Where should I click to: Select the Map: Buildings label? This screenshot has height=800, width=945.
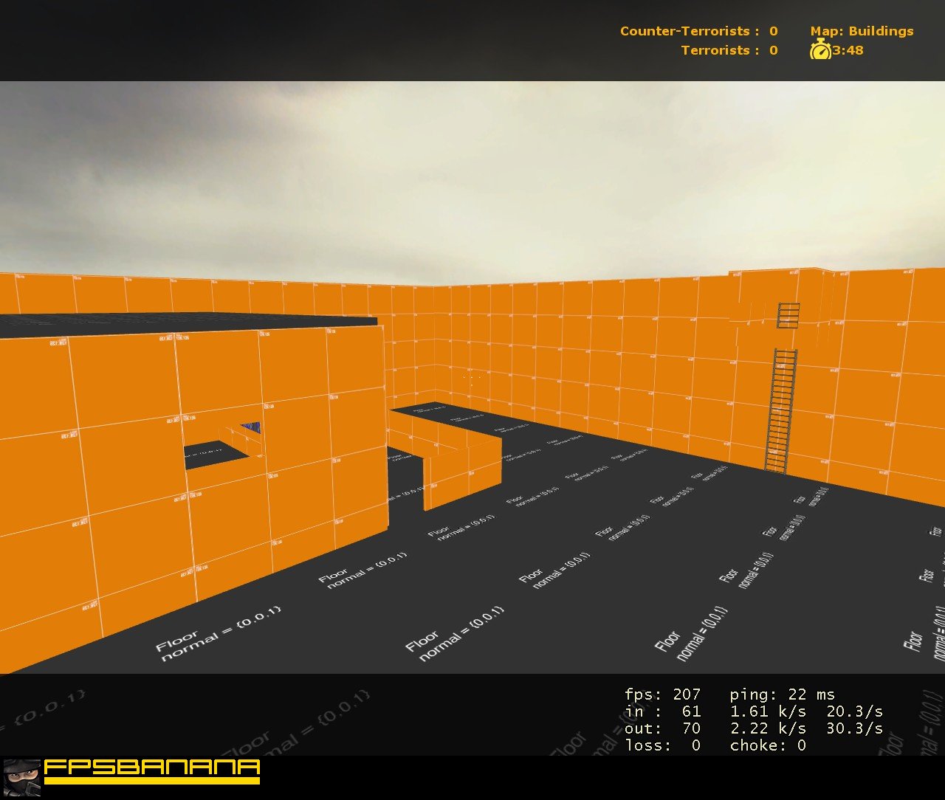point(861,31)
